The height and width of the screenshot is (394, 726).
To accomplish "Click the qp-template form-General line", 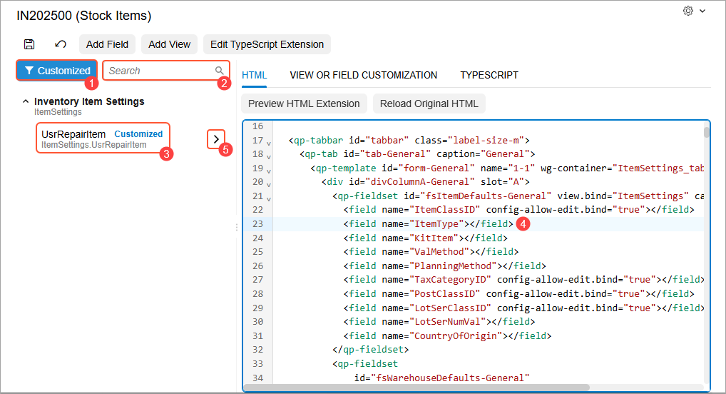I will [x=507, y=168].
